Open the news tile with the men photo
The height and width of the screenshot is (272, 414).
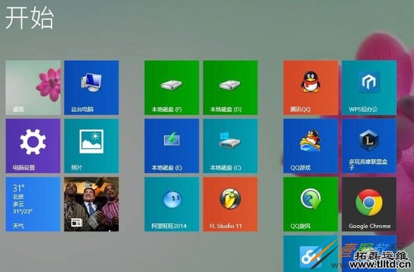pyautogui.click(x=92, y=204)
